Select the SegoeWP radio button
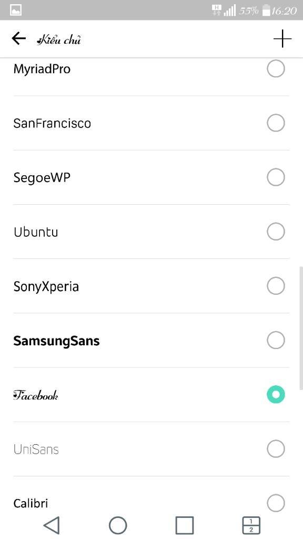This screenshot has height=539, width=303. (276, 177)
